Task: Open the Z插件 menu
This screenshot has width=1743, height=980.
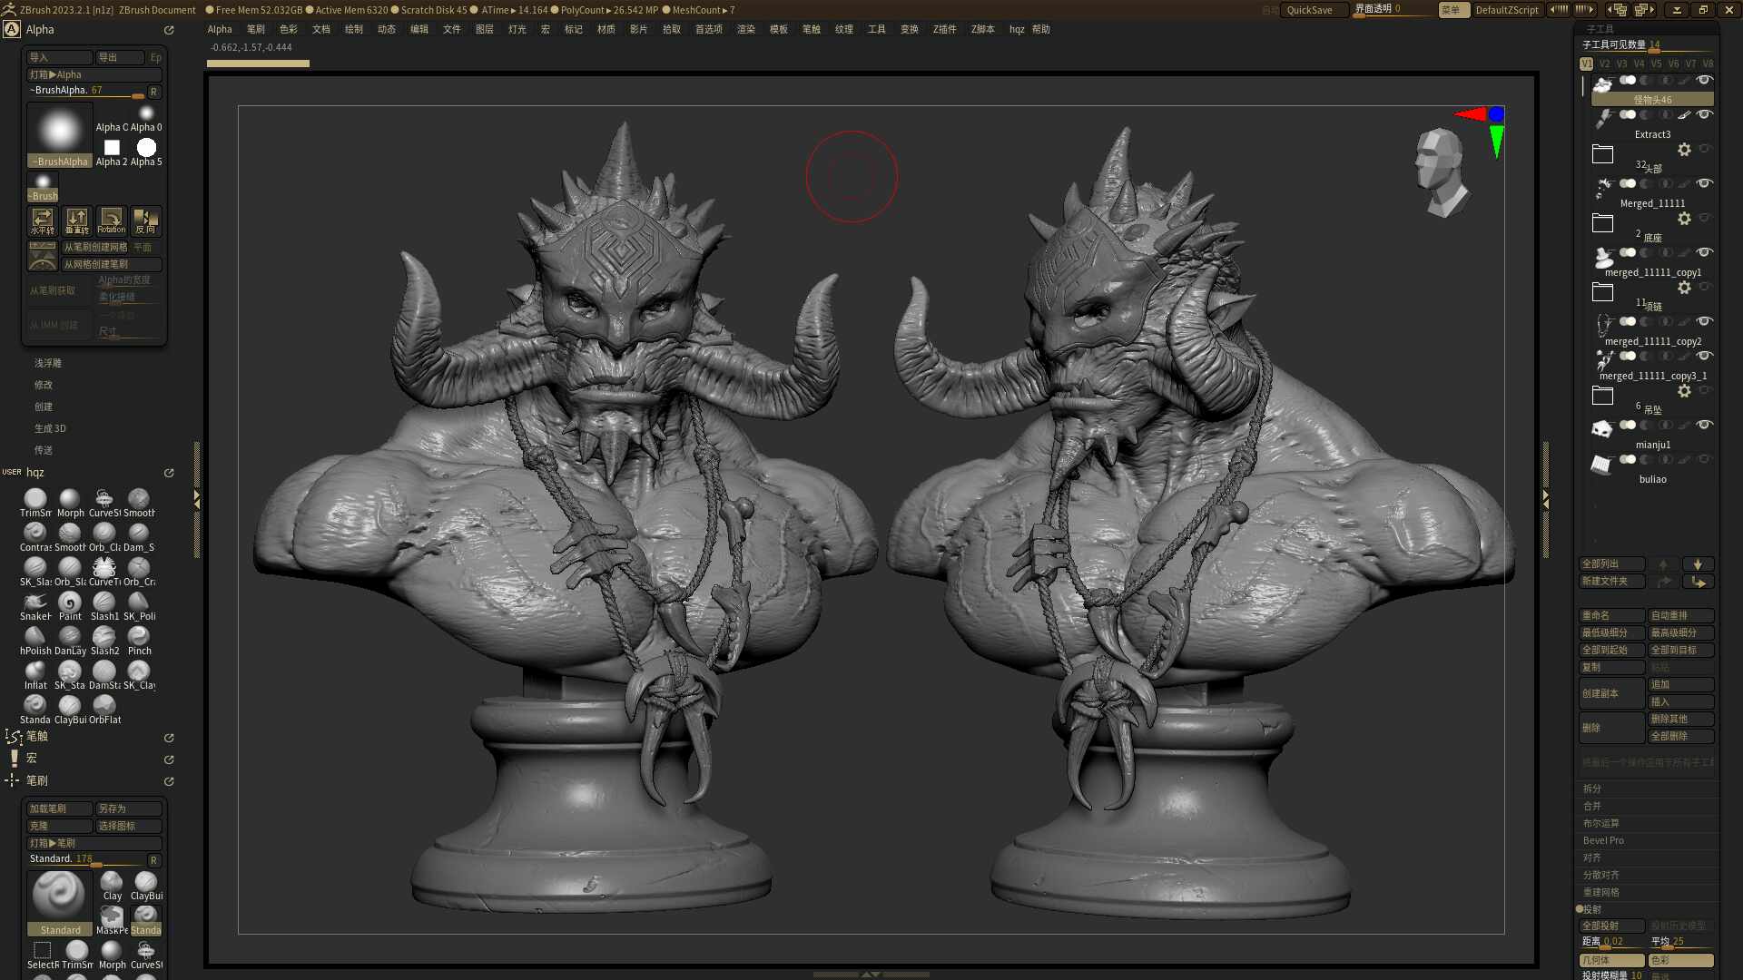Action: (x=944, y=29)
